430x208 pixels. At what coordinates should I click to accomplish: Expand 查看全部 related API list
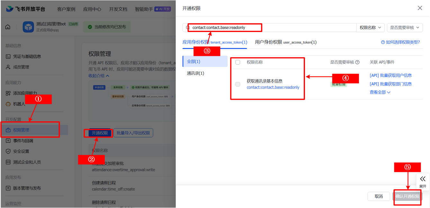click(x=380, y=92)
